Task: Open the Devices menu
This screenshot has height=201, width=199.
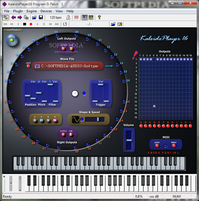Action: 46,11
